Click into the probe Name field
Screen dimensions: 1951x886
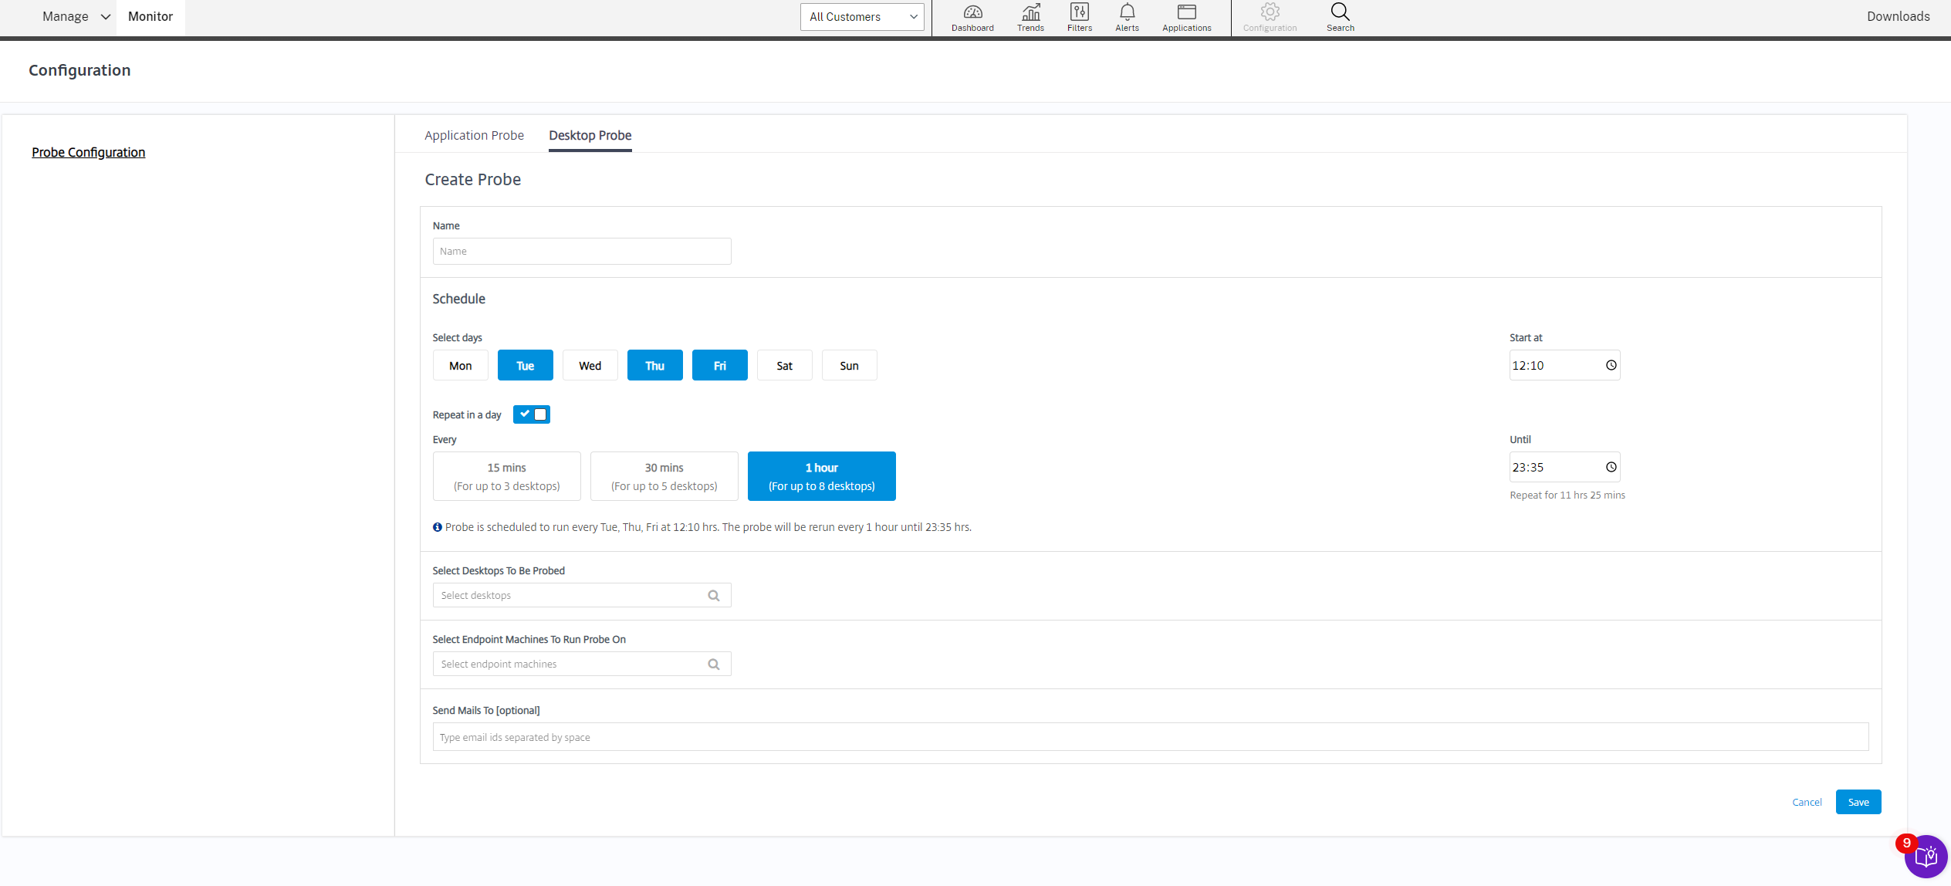581,252
